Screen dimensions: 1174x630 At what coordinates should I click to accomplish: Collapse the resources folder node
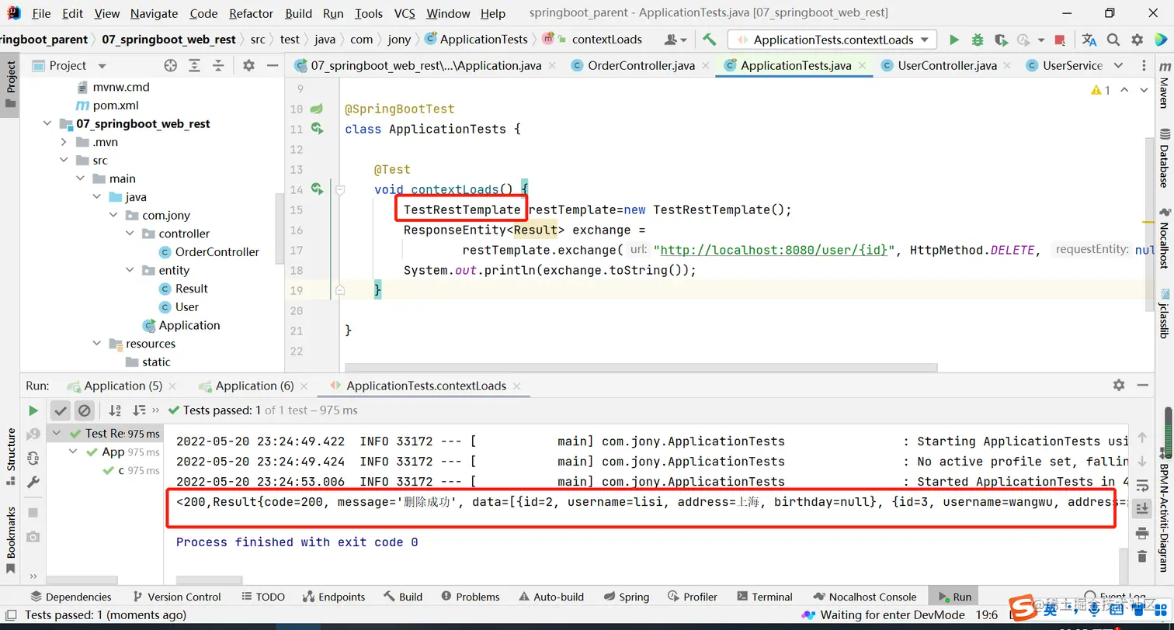[x=96, y=344]
